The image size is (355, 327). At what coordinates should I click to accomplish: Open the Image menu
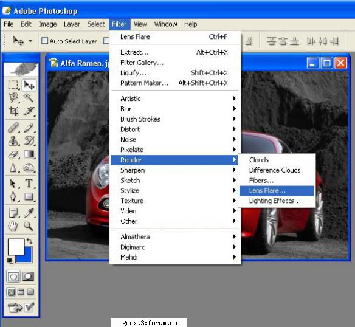47,24
